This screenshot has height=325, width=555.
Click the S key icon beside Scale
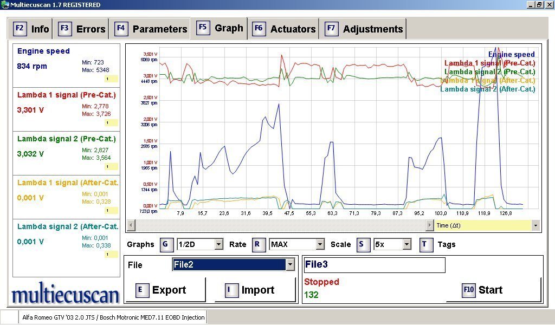click(x=363, y=244)
